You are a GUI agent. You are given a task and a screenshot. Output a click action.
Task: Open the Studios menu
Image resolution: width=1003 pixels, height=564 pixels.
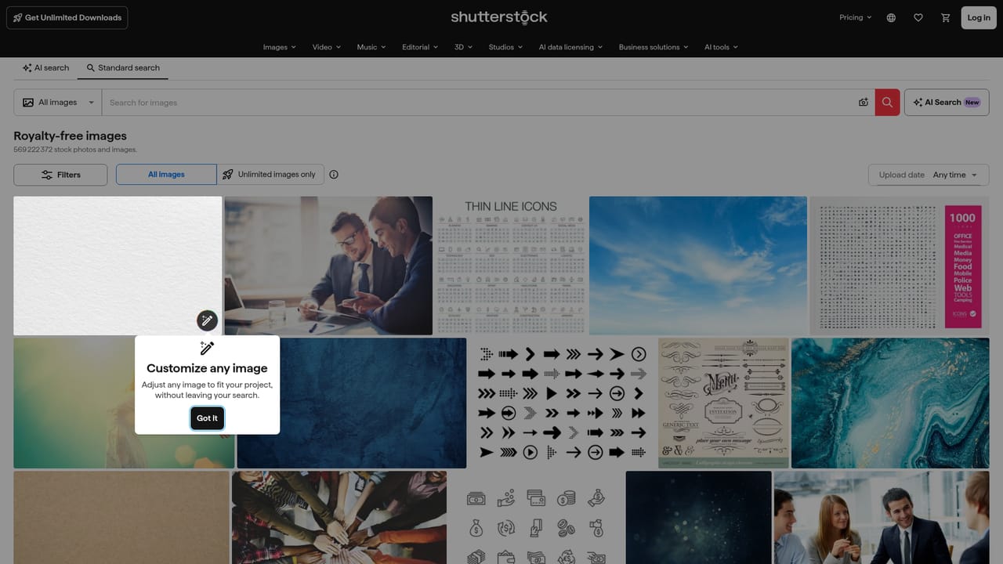(505, 47)
